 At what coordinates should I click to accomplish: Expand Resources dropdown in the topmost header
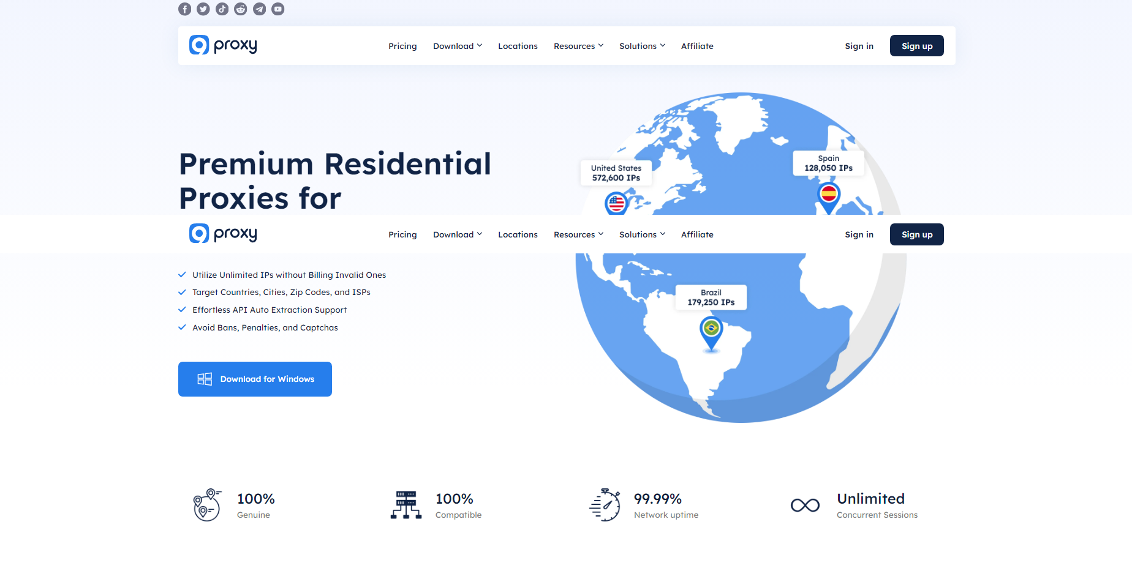pyautogui.click(x=578, y=46)
